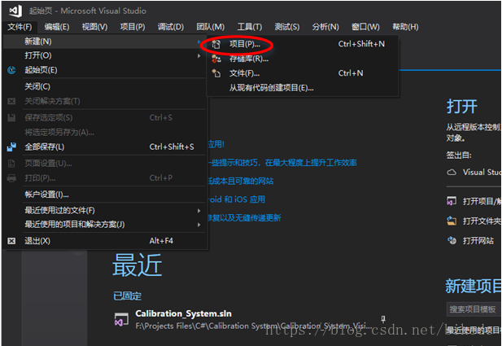Click the cloud icon beside Visual Studio checkout
Image resolution: width=502 pixels, height=346 pixels.
[452, 173]
